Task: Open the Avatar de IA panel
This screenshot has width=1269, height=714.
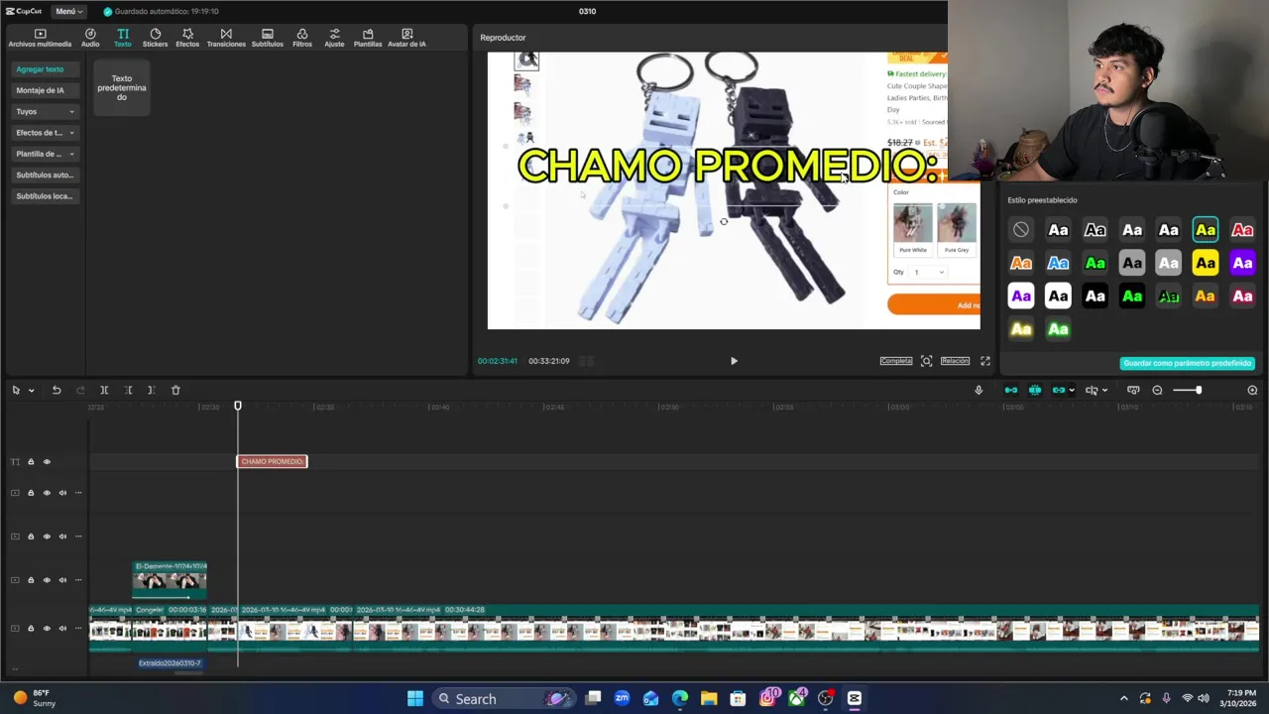Action: [406, 38]
